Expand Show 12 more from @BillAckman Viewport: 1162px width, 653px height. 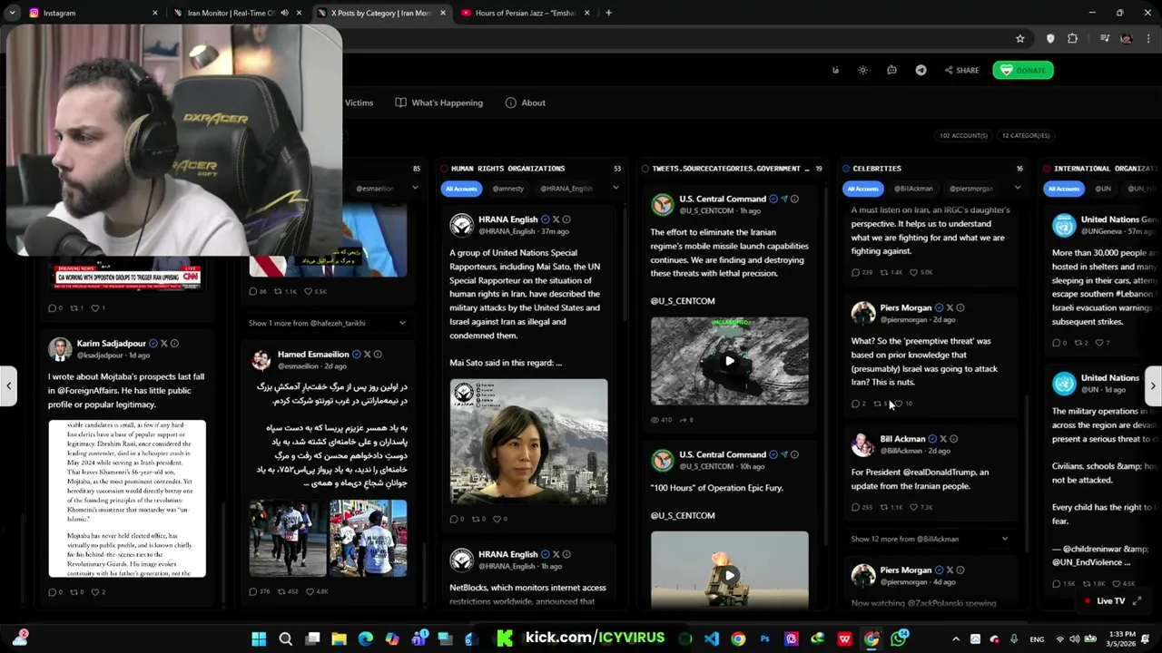coord(930,539)
